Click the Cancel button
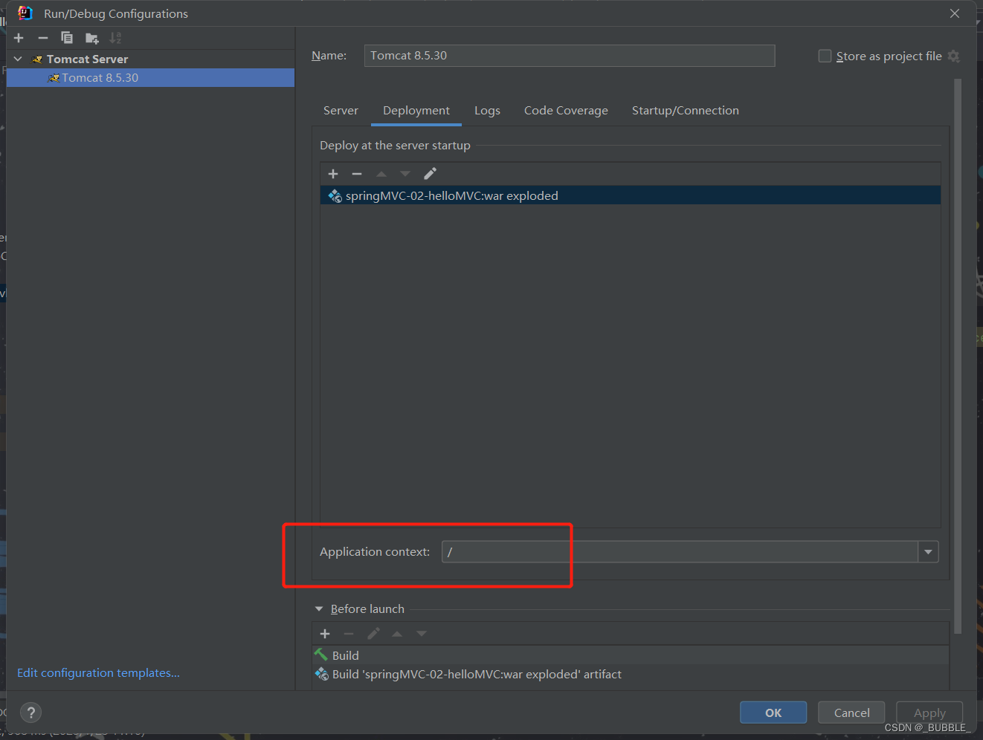 point(851,713)
